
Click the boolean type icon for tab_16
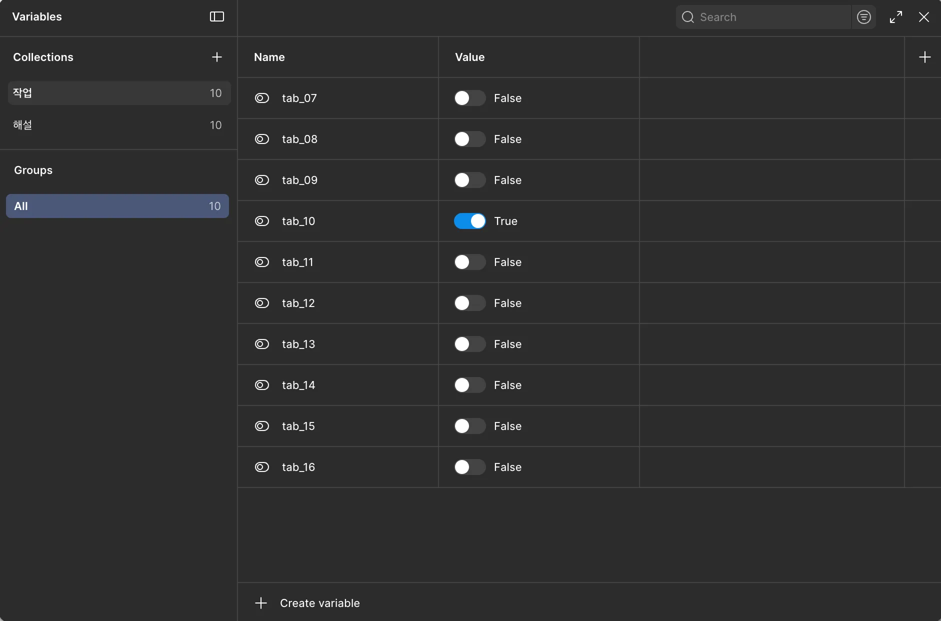[262, 467]
